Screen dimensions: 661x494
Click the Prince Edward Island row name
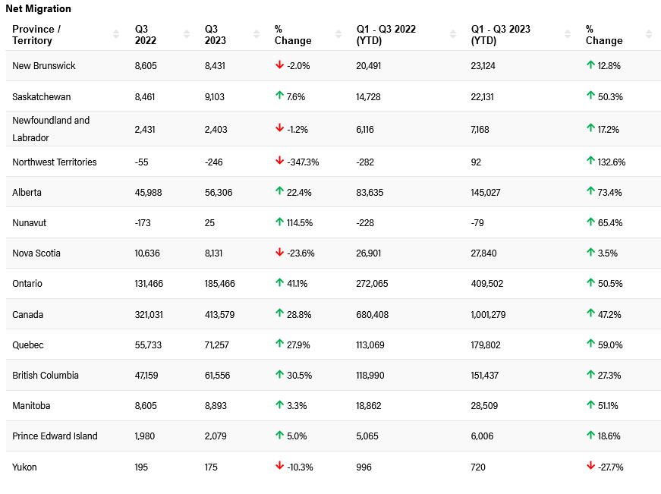(55, 436)
